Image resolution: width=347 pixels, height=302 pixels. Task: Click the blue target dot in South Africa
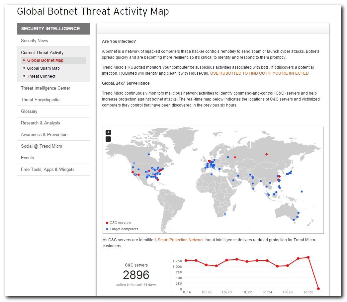pos(225,214)
